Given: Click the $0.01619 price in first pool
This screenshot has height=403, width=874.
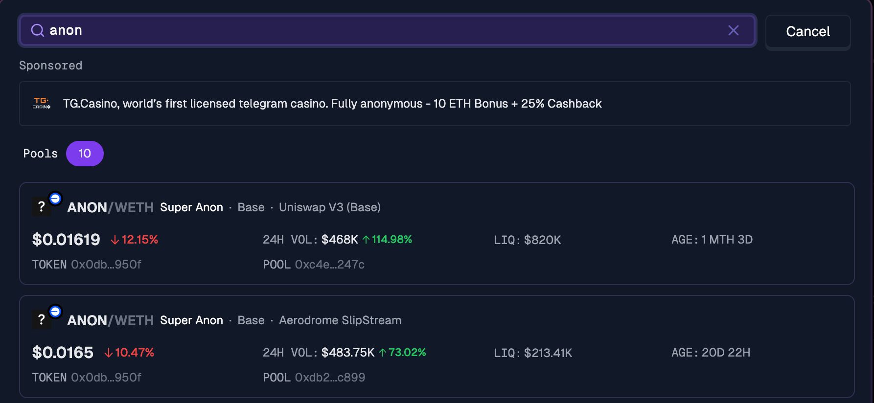Looking at the screenshot, I should tap(66, 240).
